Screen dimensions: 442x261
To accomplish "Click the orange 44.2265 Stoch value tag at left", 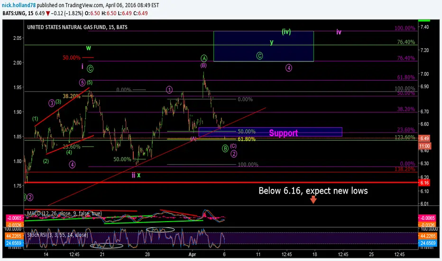I will pyautogui.click(x=14, y=236).
